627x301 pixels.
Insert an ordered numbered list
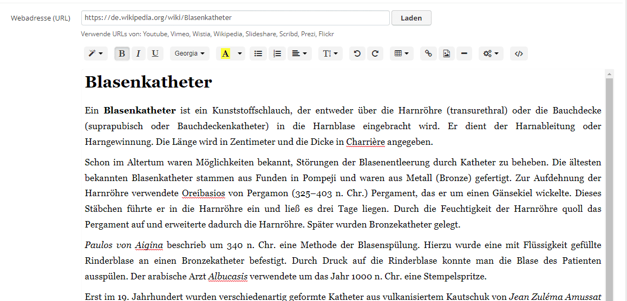coord(277,53)
